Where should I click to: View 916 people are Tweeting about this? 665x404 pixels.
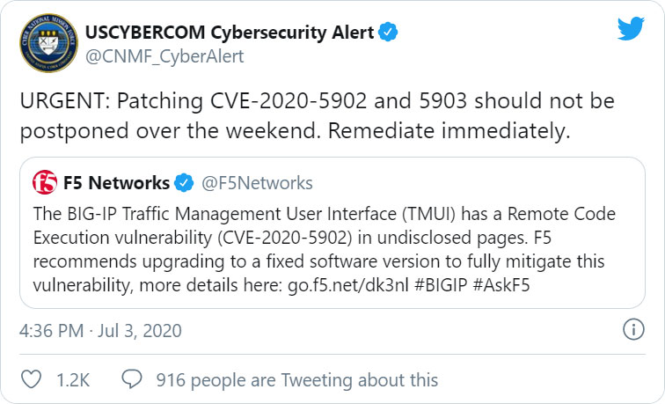click(x=297, y=380)
